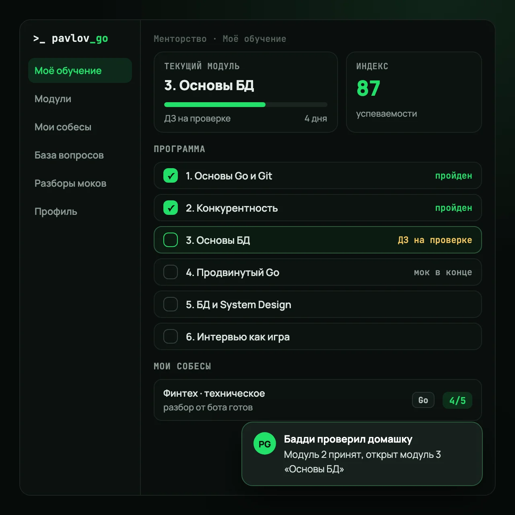Toggle the checkbox for 2. Конкурентность

coord(171,208)
